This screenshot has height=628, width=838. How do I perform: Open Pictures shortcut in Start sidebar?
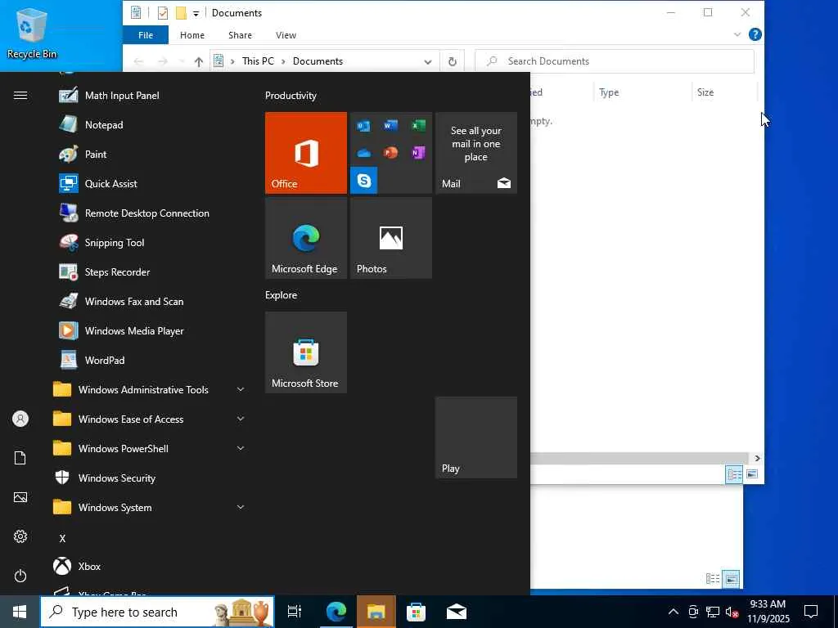(x=20, y=497)
